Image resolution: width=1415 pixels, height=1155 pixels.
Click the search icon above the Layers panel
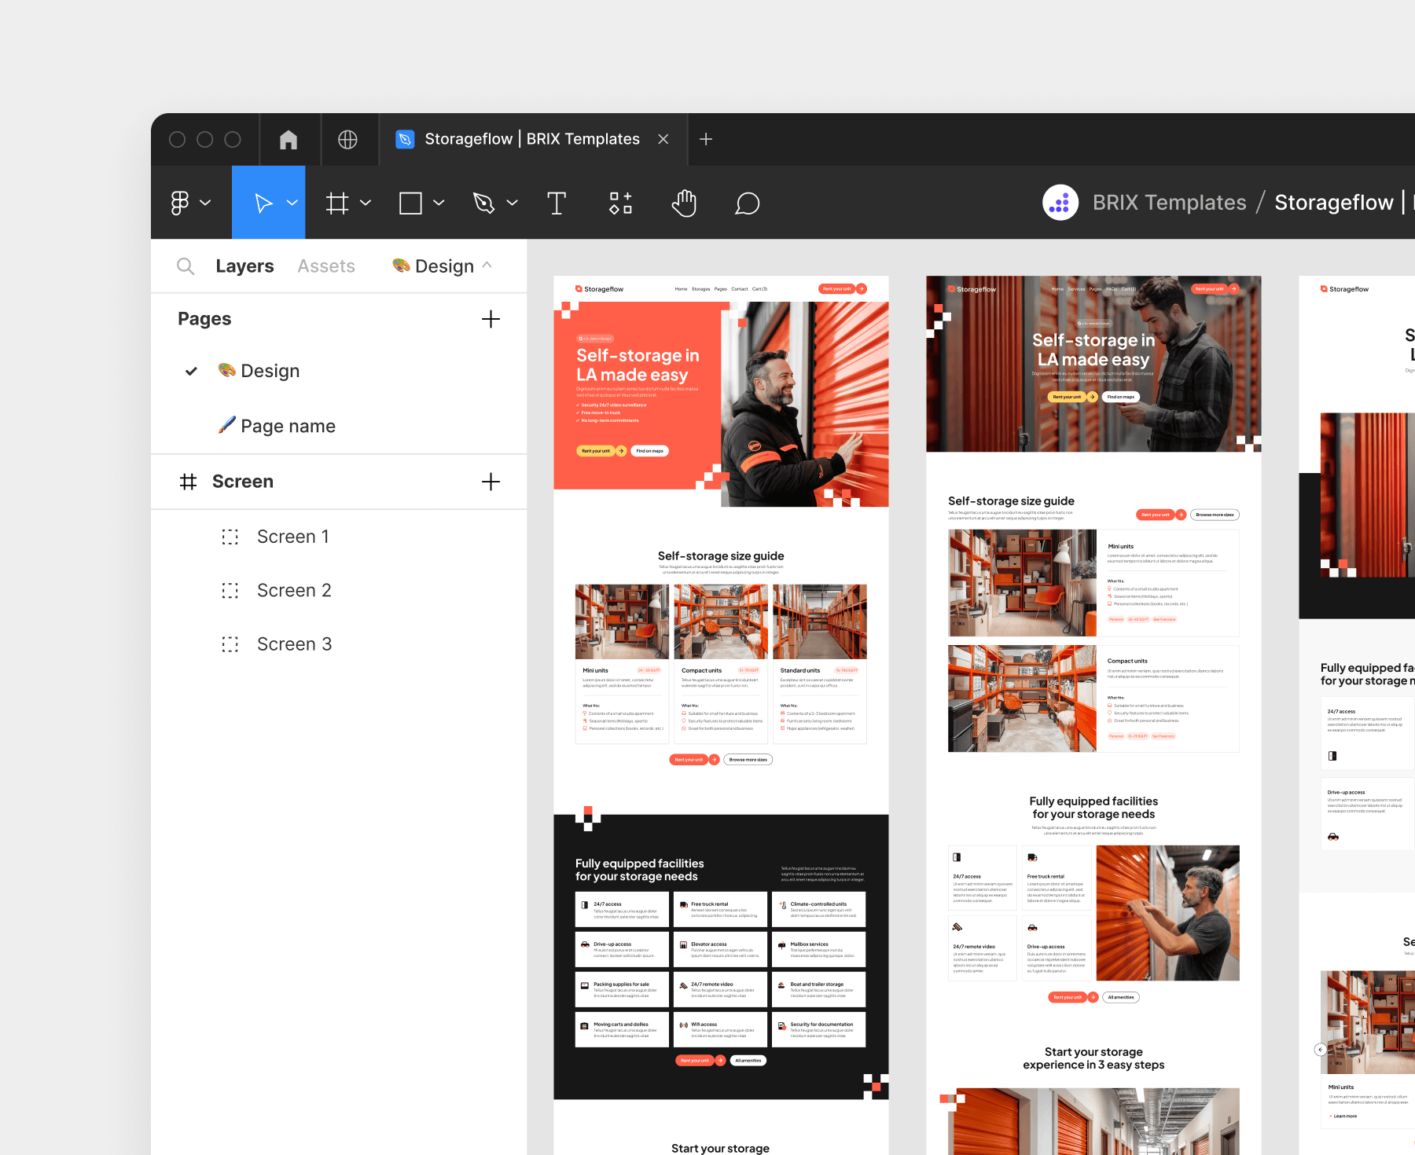[186, 266]
